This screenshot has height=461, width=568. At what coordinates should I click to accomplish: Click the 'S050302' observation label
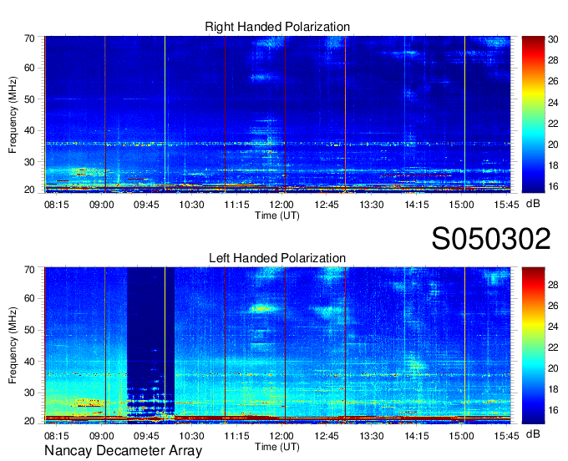(491, 239)
